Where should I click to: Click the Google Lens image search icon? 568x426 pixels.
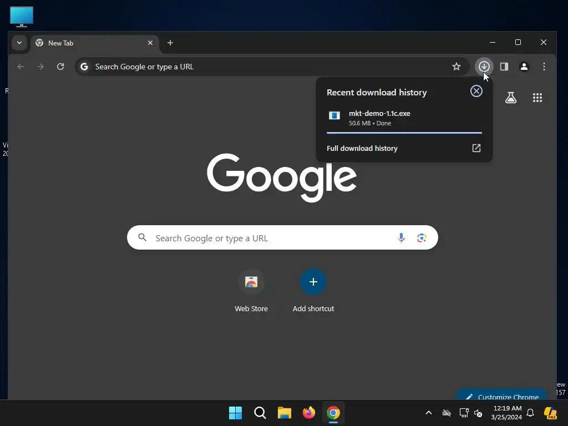(x=422, y=237)
